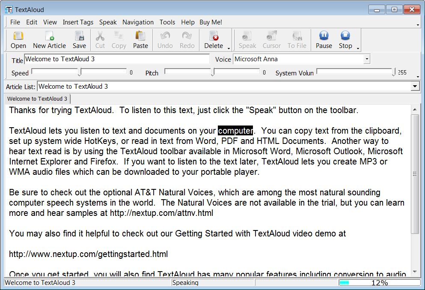Stop the speech playback
425x290 pixels.
[x=345, y=36]
